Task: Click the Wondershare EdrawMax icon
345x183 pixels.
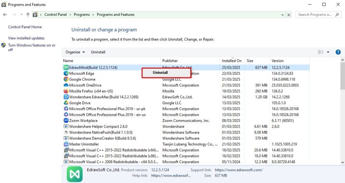Action: 66,97
